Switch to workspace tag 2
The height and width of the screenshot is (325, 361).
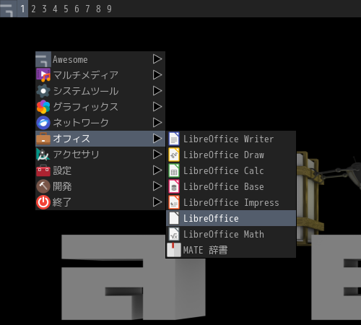pyautogui.click(x=33, y=9)
